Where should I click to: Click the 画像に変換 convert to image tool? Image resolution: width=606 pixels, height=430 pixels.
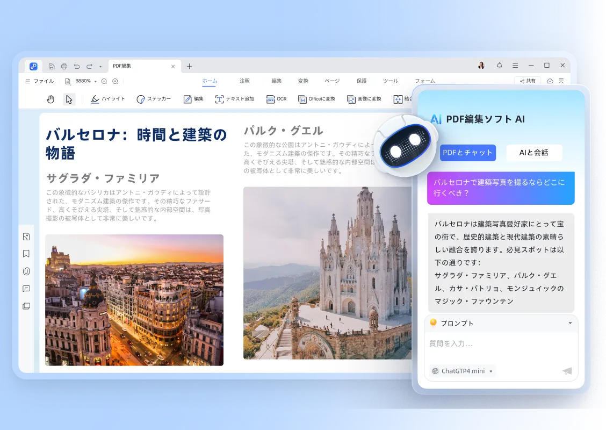pos(364,99)
